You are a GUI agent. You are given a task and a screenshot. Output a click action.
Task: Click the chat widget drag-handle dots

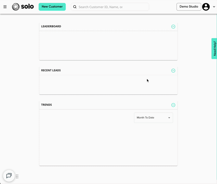pos(17,176)
